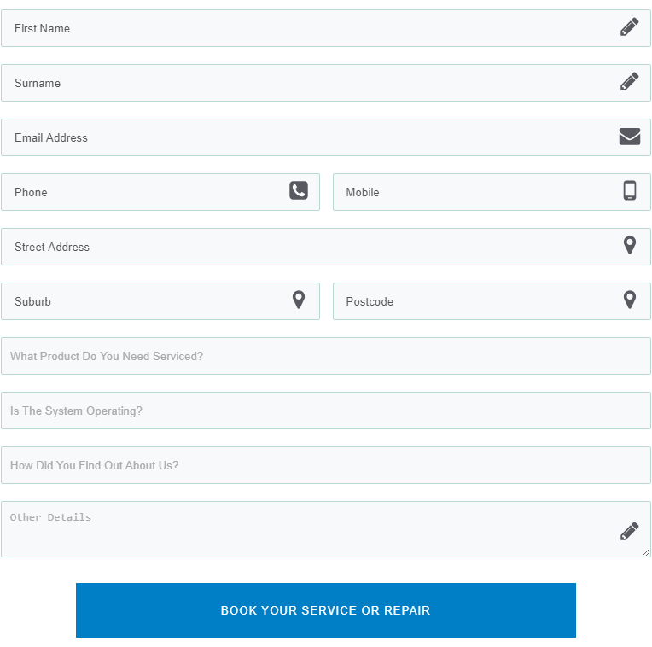The height and width of the screenshot is (647, 652).
Task: Click the pencil icon in First Name field
Action: click(629, 27)
